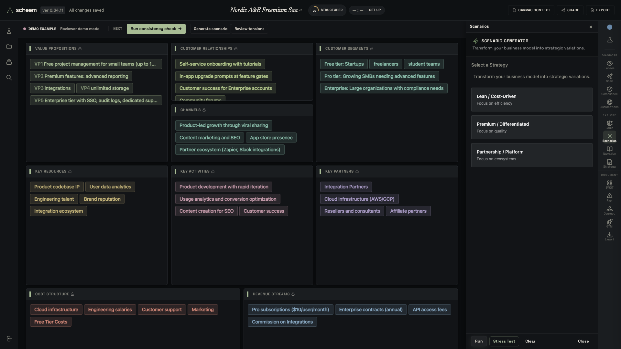Toggle lock on Key Partners block
The width and height of the screenshot is (621, 349).
[357, 171]
